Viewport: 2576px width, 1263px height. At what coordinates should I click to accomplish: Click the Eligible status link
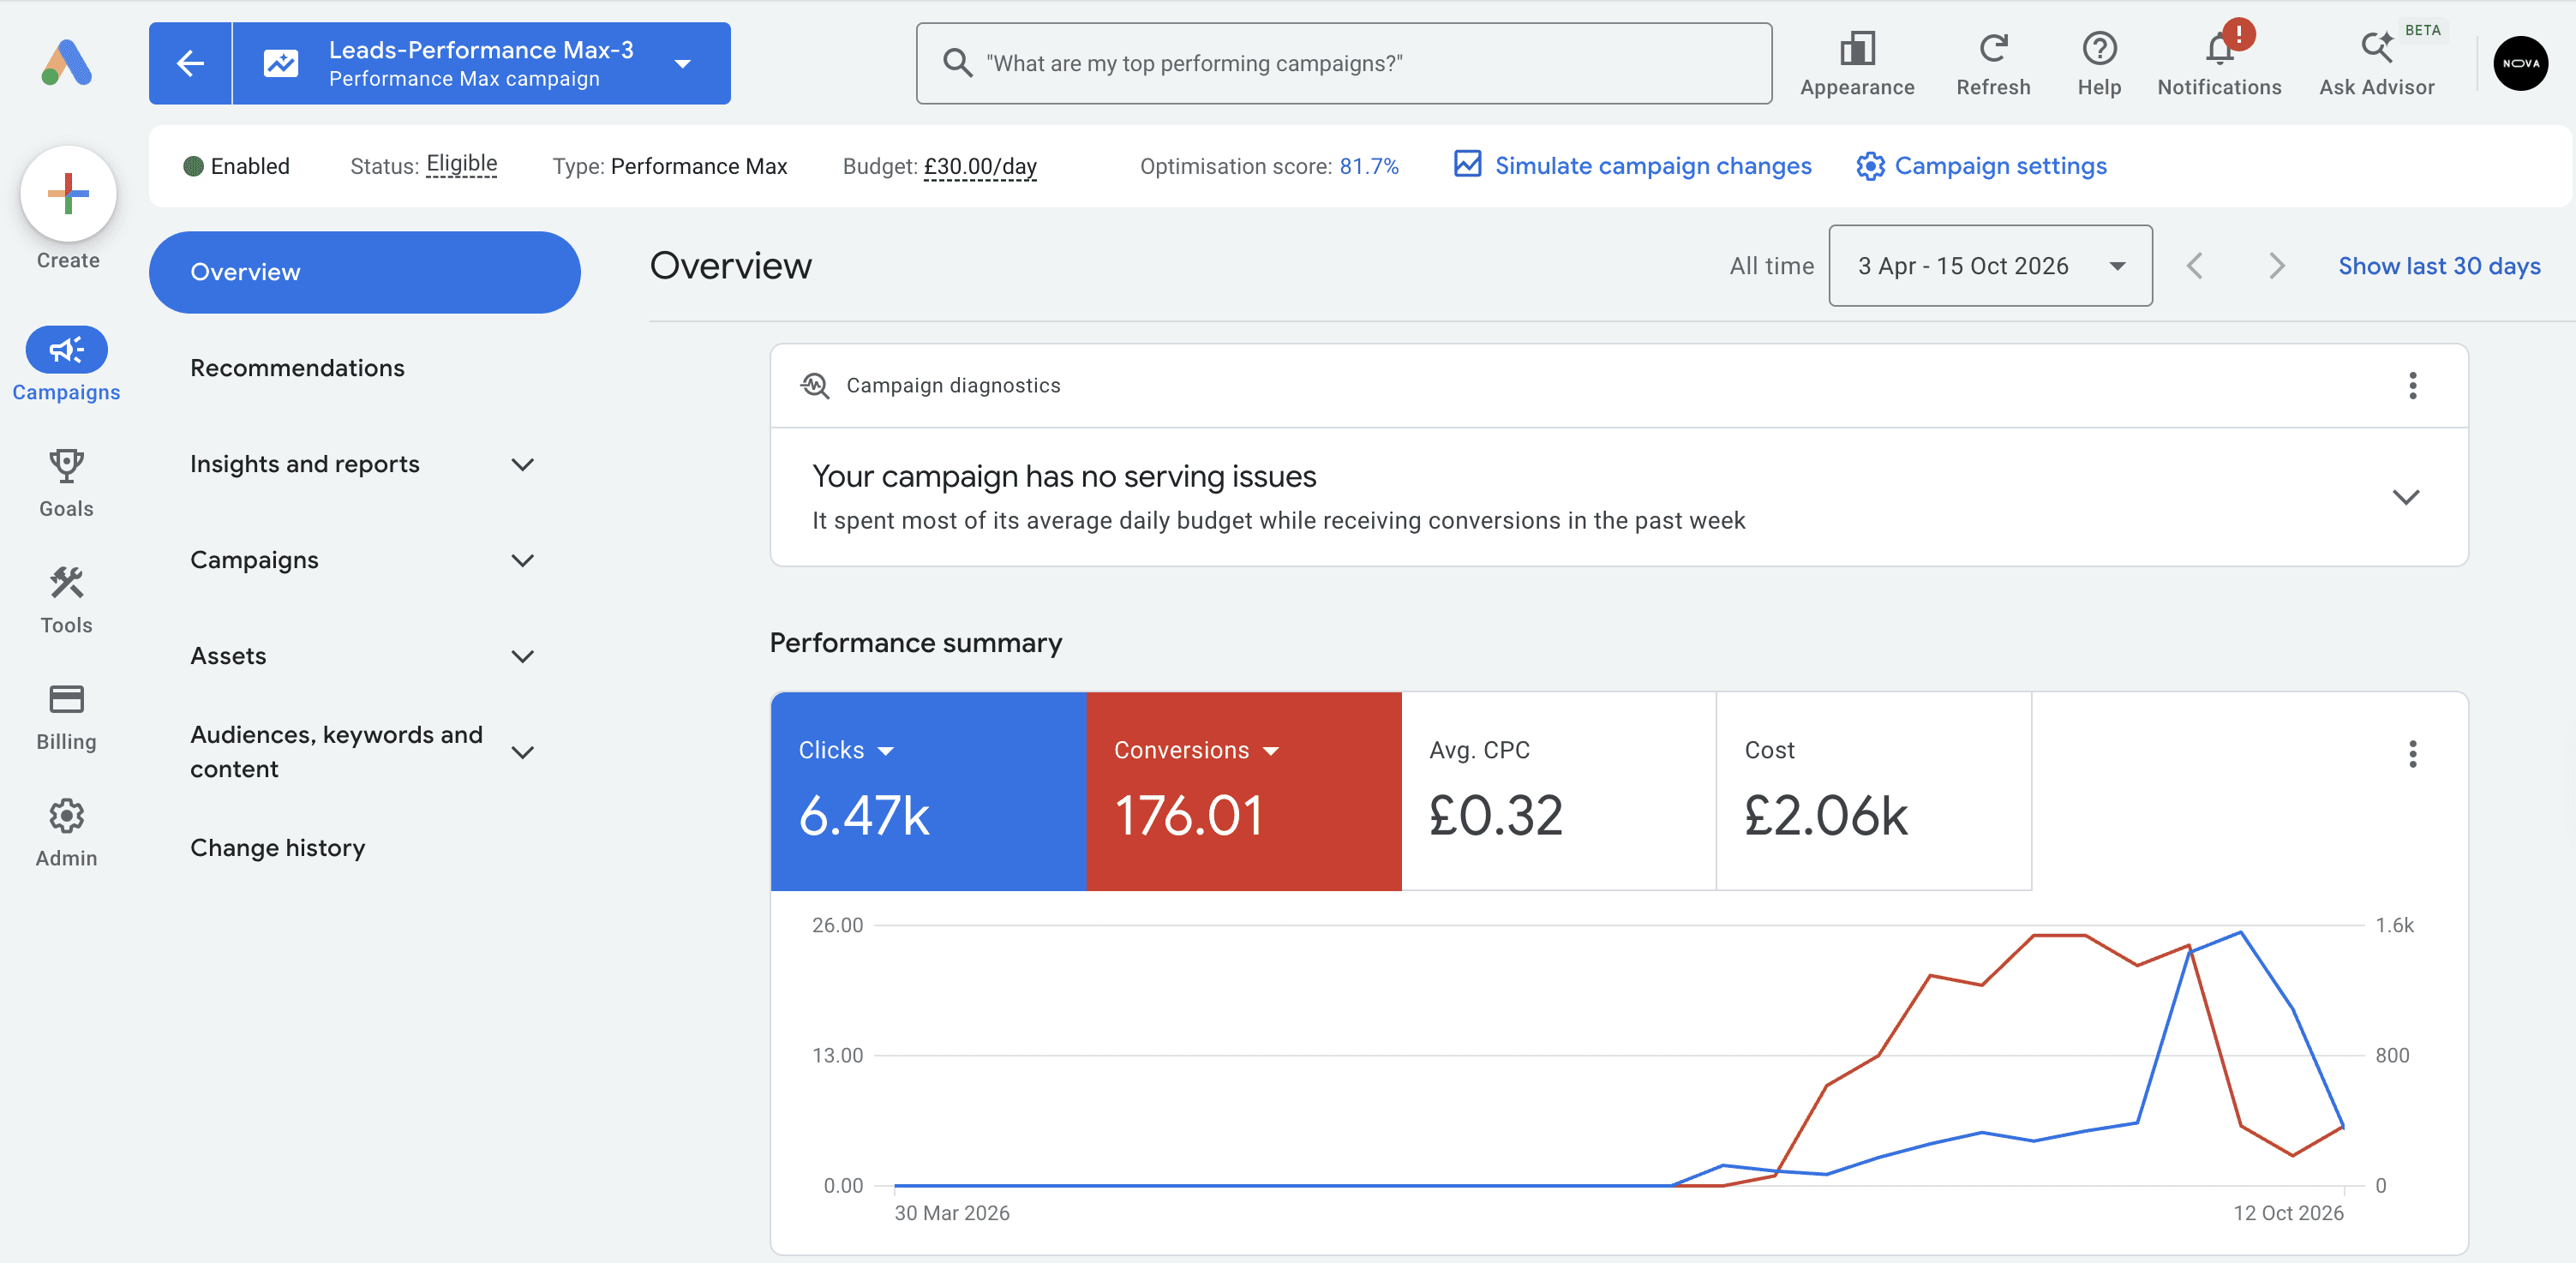tap(461, 164)
